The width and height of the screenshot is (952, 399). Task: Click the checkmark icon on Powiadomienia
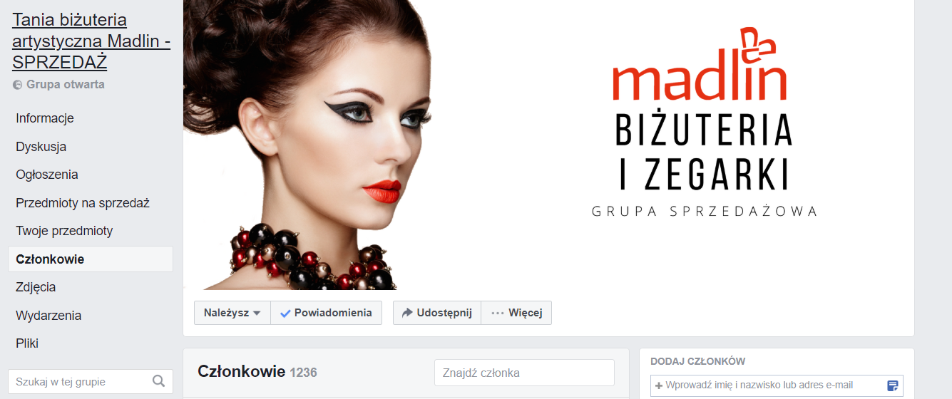coord(285,313)
